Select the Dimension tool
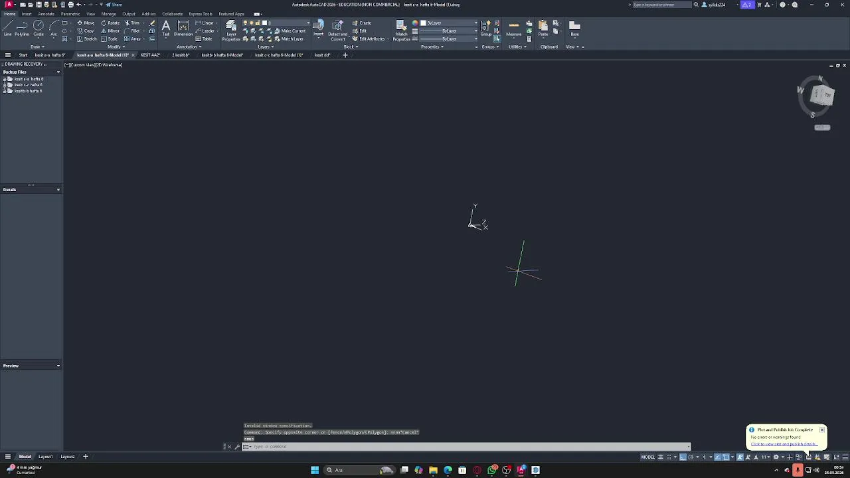850x478 pixels. pyautogui.click(x=183, y=28)
